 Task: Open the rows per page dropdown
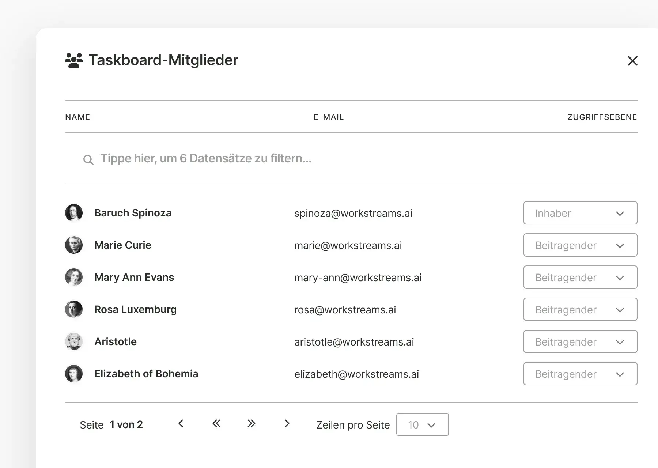tap(422, 424)
